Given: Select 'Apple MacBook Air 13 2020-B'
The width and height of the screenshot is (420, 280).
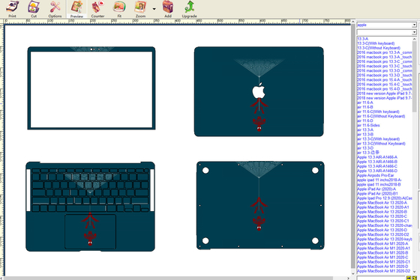Looking at the screenshot, I should [382, 212].
